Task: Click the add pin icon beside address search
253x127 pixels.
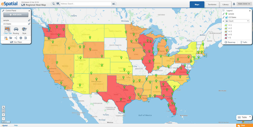Action: (x=54, y=4)
